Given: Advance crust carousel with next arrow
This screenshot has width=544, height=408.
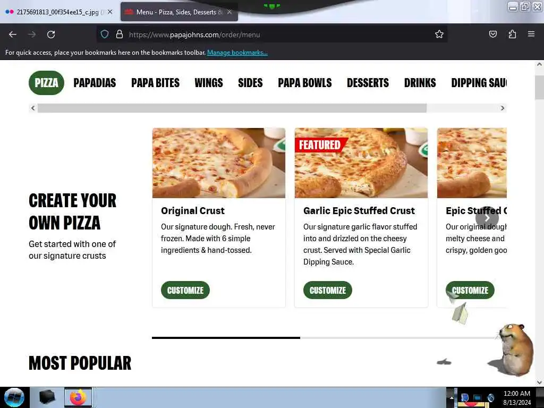Looking at the screenshot, I should point(487,218).
